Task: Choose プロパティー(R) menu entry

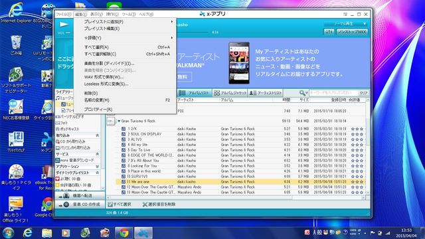Action: (x=125, y=109)
